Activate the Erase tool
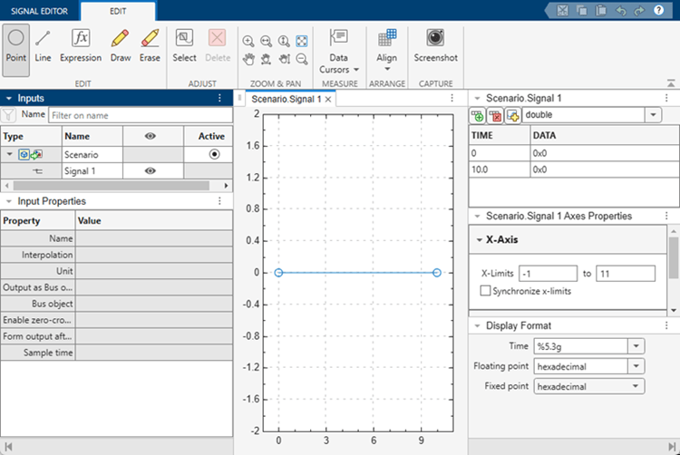The width and height of the screenshot is (680, 455). [x=150, y=47]
